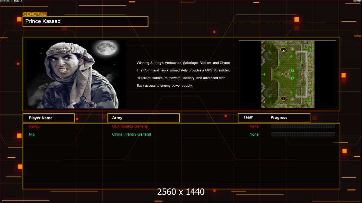
Task: Select player name Nig
Action: tap(32, 134)
